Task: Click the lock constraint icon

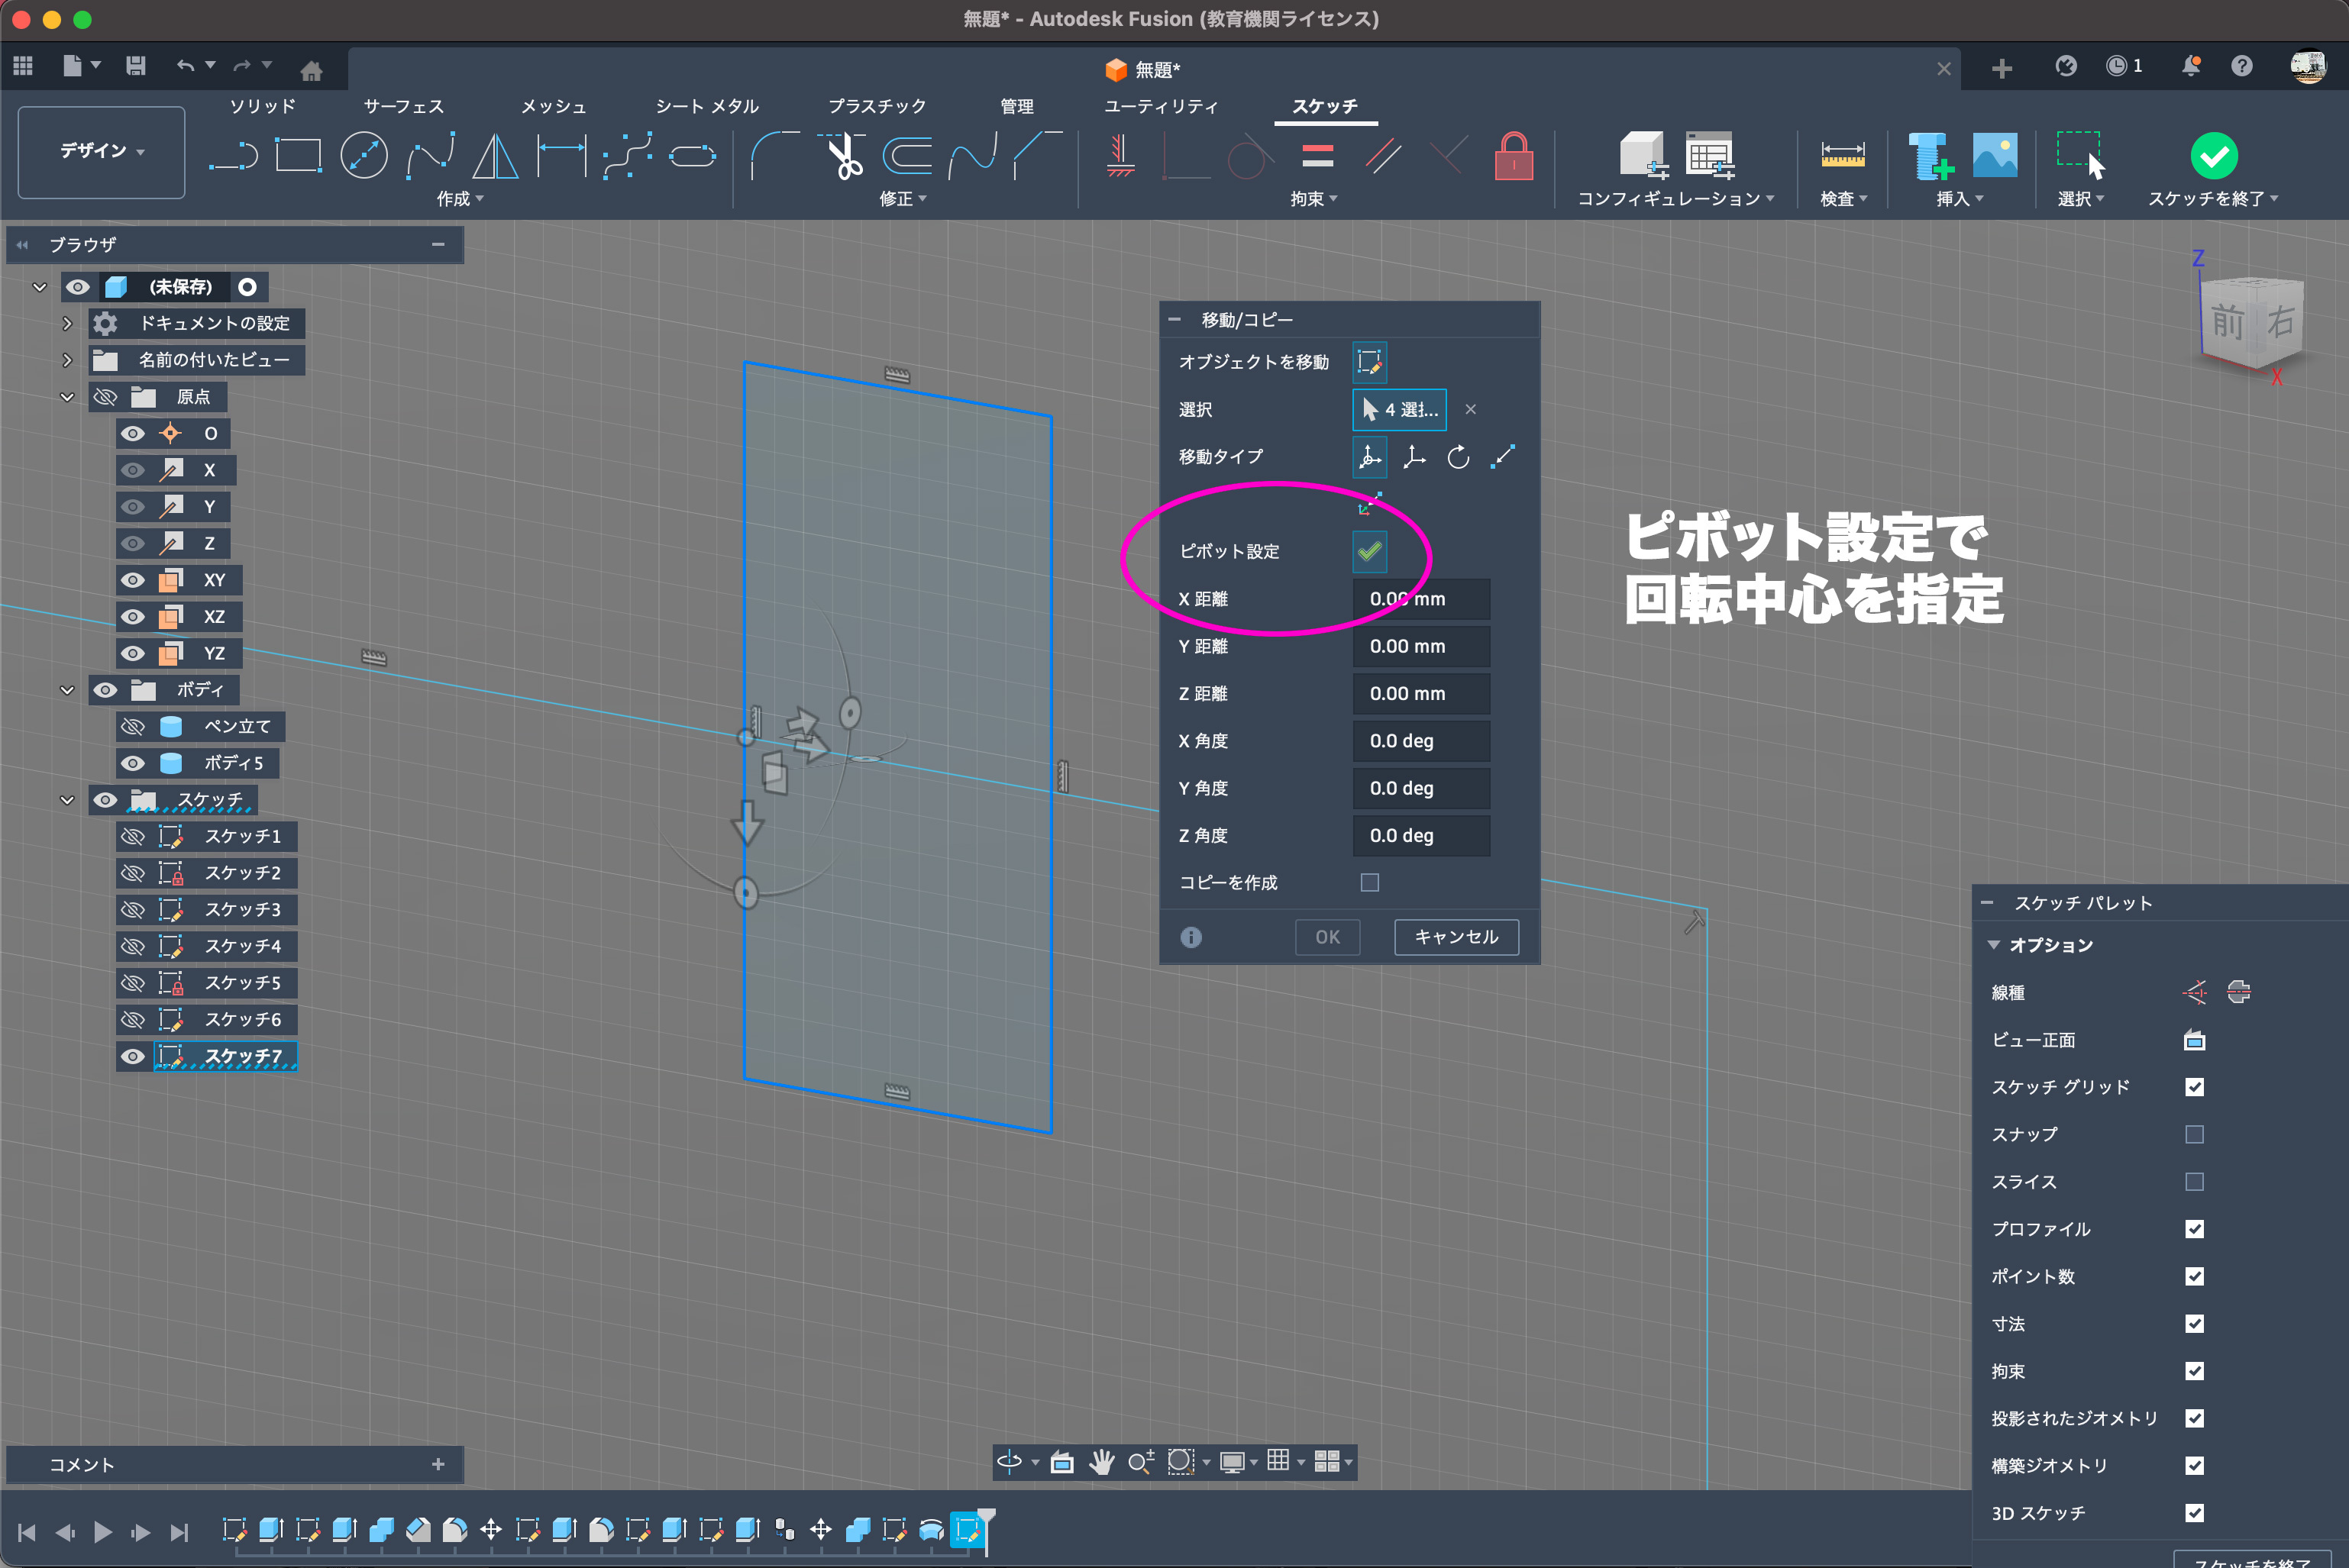Action: [x=1513, y=157]
